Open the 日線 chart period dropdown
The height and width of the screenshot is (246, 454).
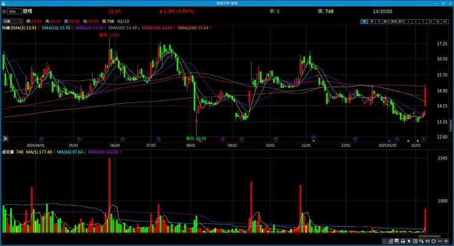coord(12,21)
